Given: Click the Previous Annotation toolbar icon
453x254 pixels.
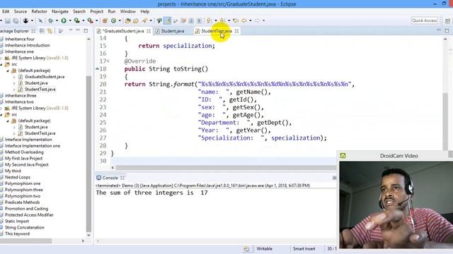Looking at the screenshot, I should [222, 20].
